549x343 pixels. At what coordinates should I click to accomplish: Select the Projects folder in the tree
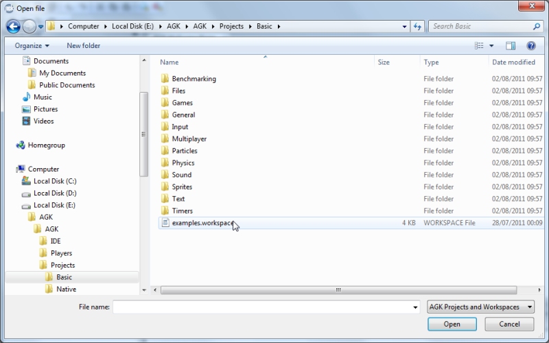62,265
